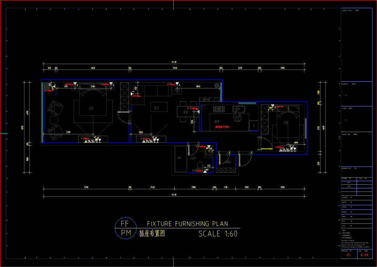Click the bathroom H:350mm socket label
This screenshot has width=377, height=267.
pos(196,170)
